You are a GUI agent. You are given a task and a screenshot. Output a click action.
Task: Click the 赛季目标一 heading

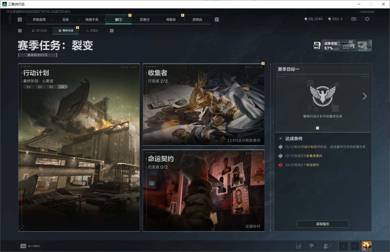(289, 69)
